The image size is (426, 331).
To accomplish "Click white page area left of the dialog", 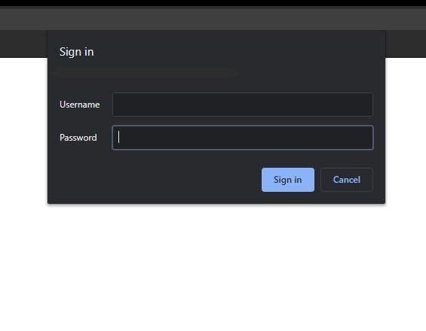I will click(23, 130).
